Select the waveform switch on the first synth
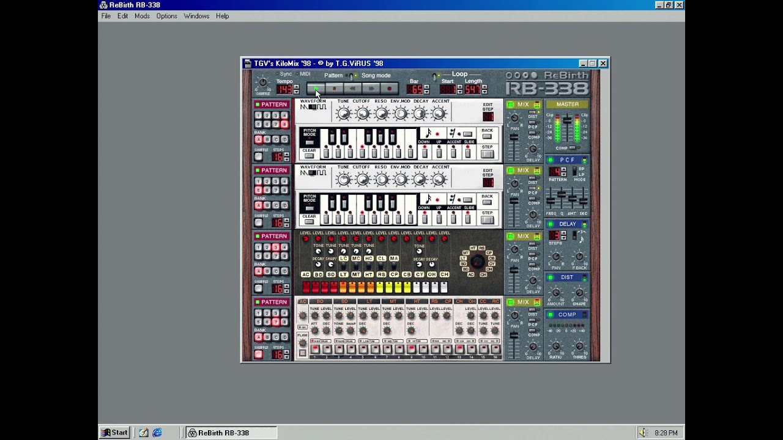The width and height of the screenshot is (783, 440). coord(313,108)
